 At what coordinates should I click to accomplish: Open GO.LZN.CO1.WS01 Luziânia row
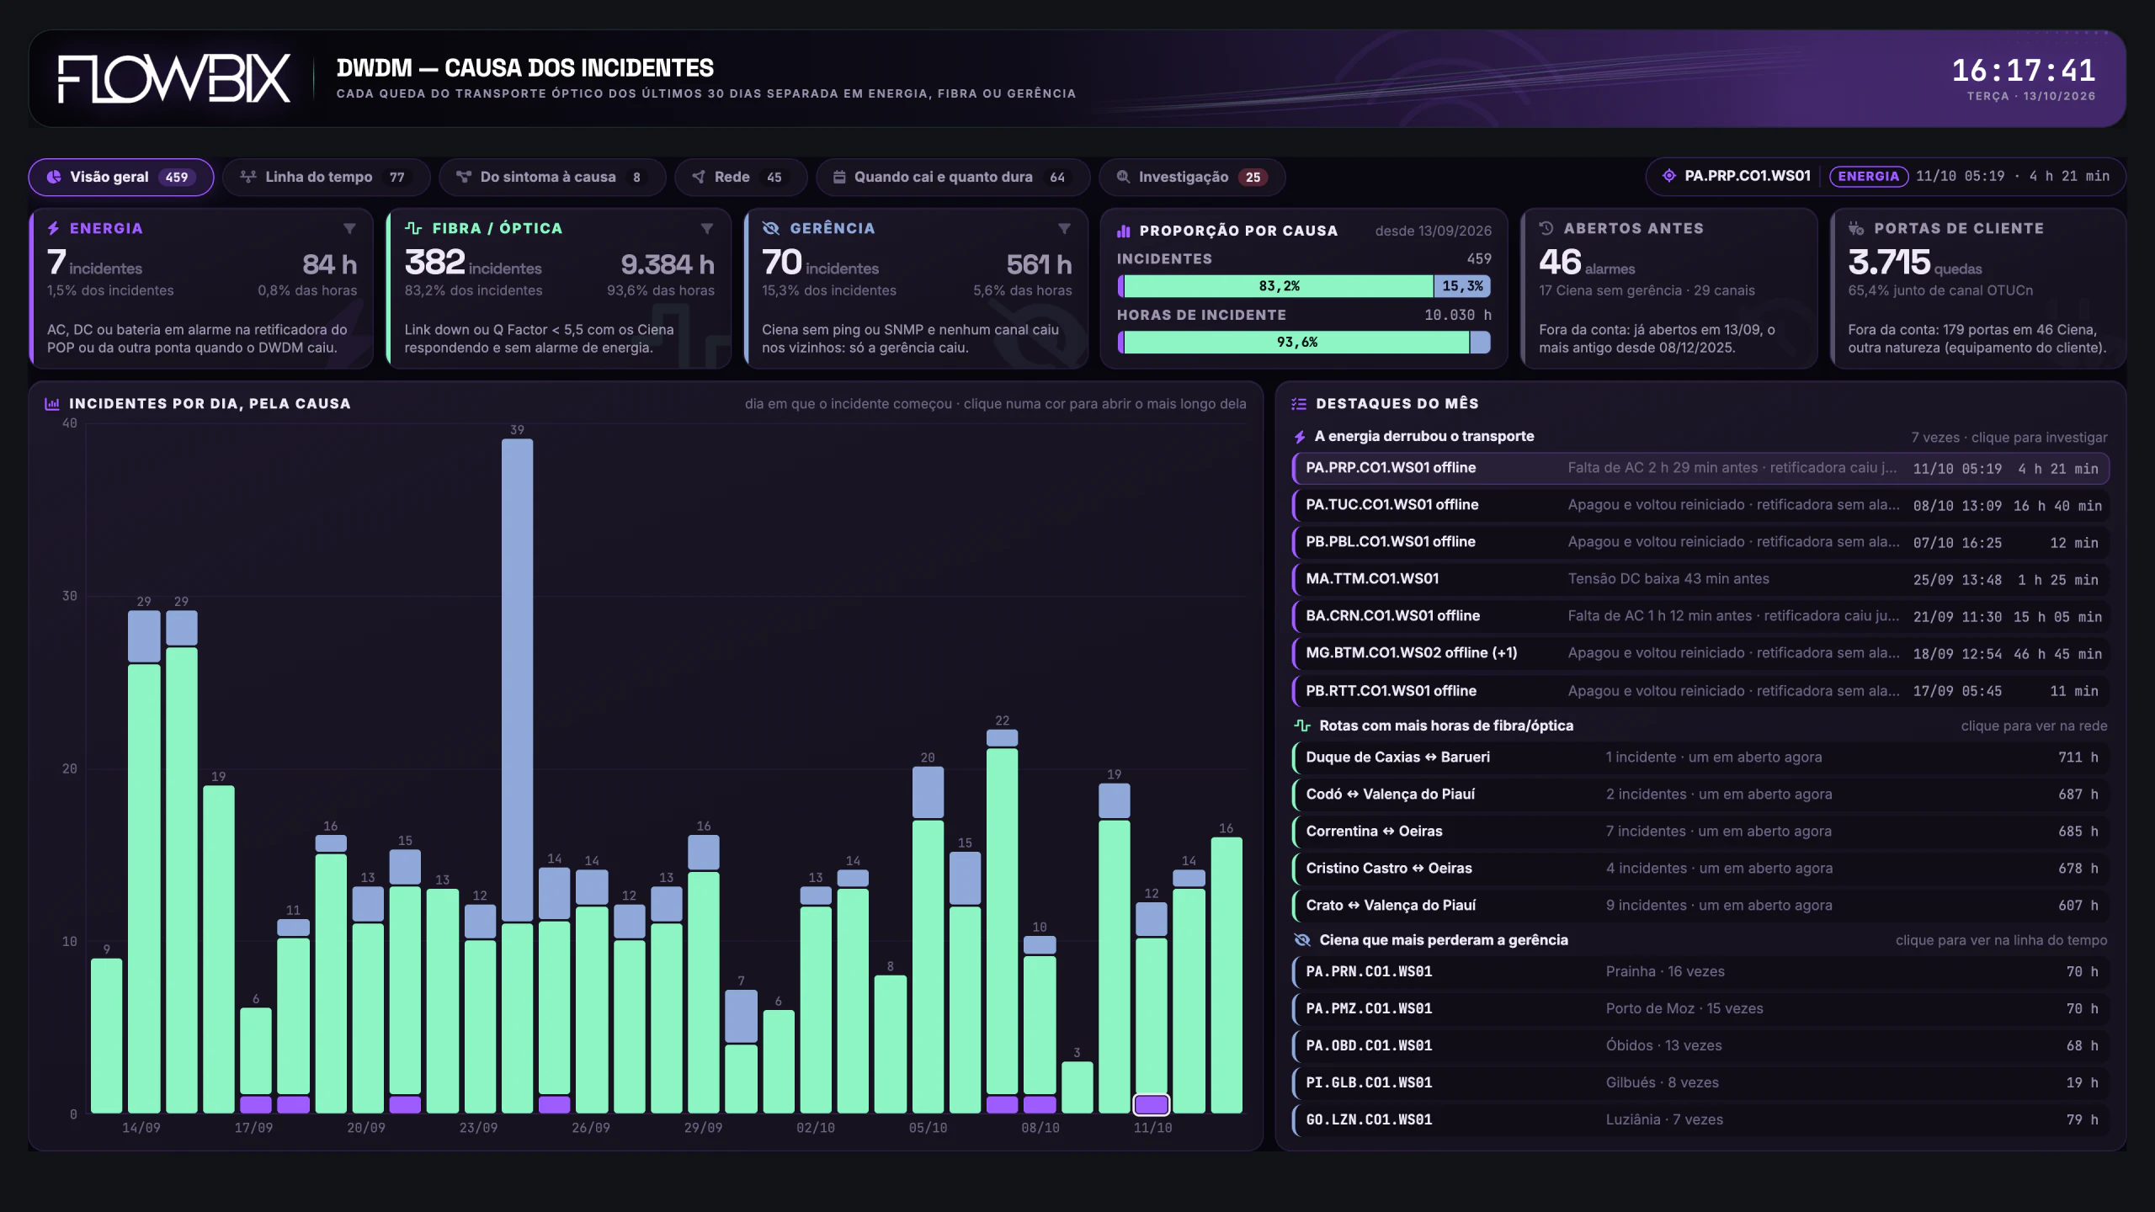pos(1701,1120)
